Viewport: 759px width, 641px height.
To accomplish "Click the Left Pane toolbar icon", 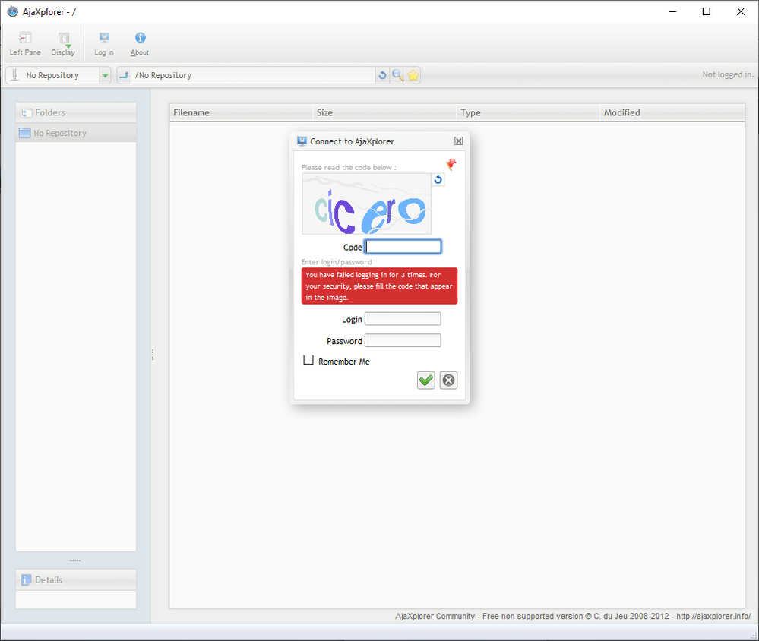I will 25,43.
